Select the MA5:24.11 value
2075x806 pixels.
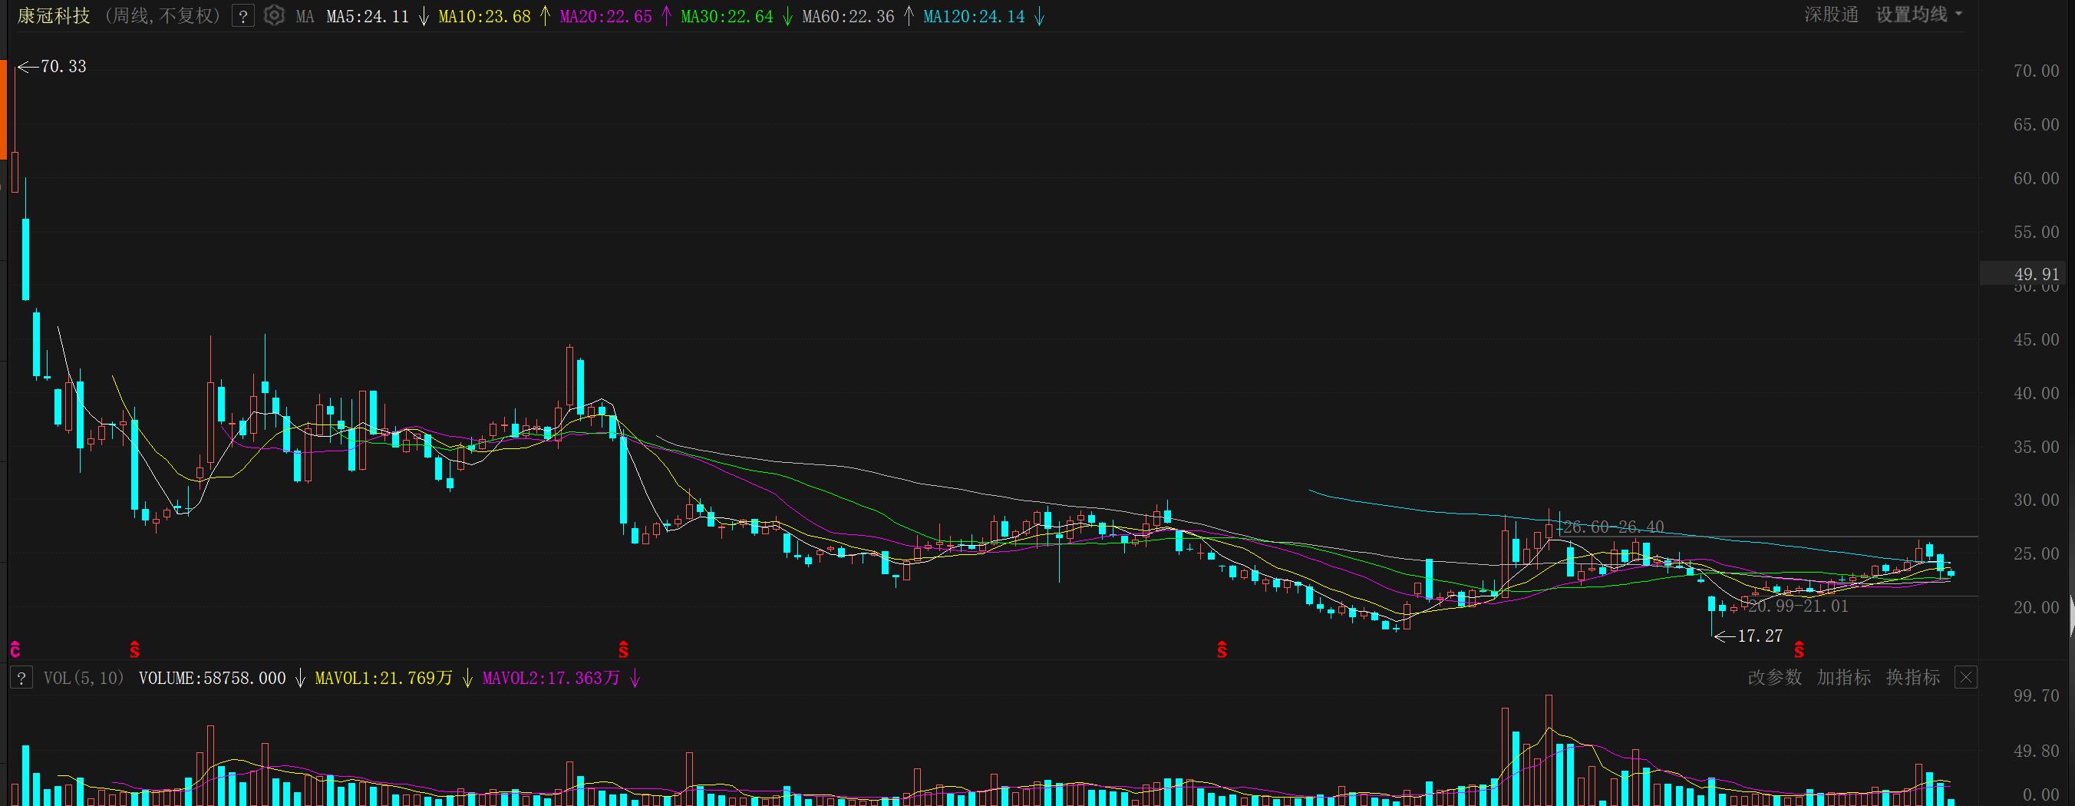coord(368,16)
